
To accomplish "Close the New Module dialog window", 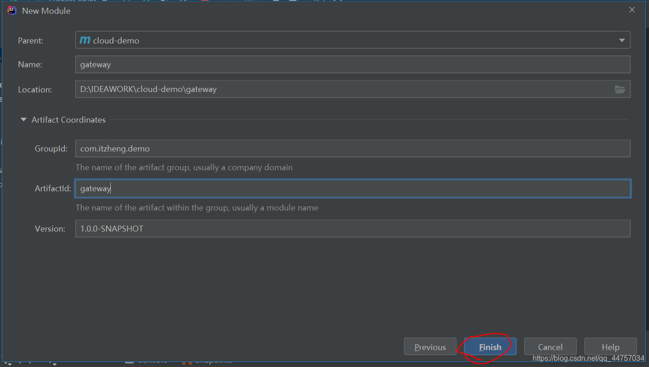I will coord(632,10).
